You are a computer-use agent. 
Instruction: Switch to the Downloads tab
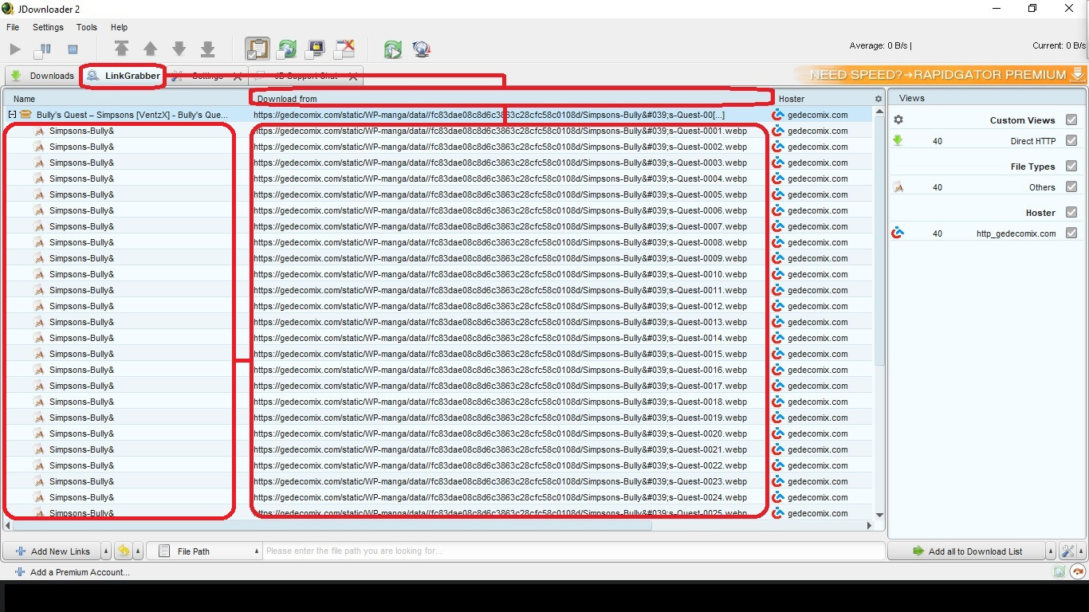[43, 76]
